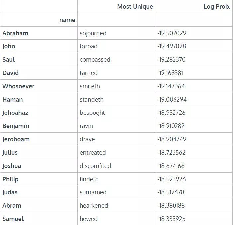The height and width of the screenshot is (225, 233).
Task: Click the Julius row label
Action: [10, 153]
